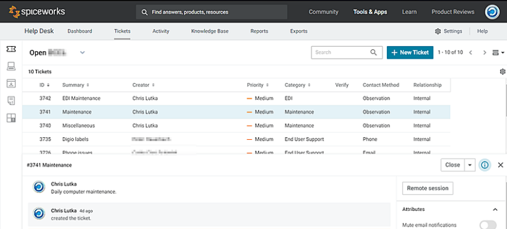Open the Learn menu

[409, 12]
